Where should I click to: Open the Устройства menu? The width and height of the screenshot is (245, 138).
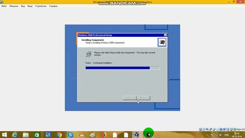(41, 6)
